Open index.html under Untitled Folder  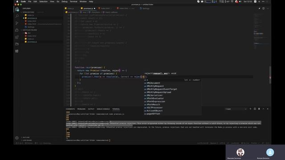pos(32,36)
